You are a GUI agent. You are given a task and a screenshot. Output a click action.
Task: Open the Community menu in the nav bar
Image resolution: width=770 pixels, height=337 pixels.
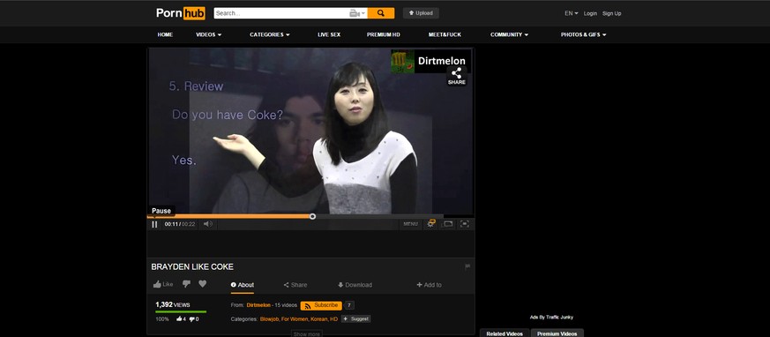[509, 35]
